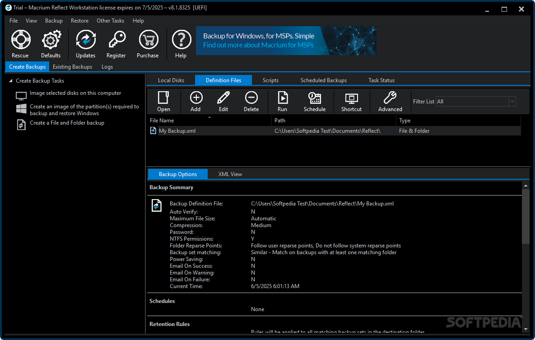
Task: Open the Defaults gear icon
Action: pyautogui.click(x=51, y=40)
